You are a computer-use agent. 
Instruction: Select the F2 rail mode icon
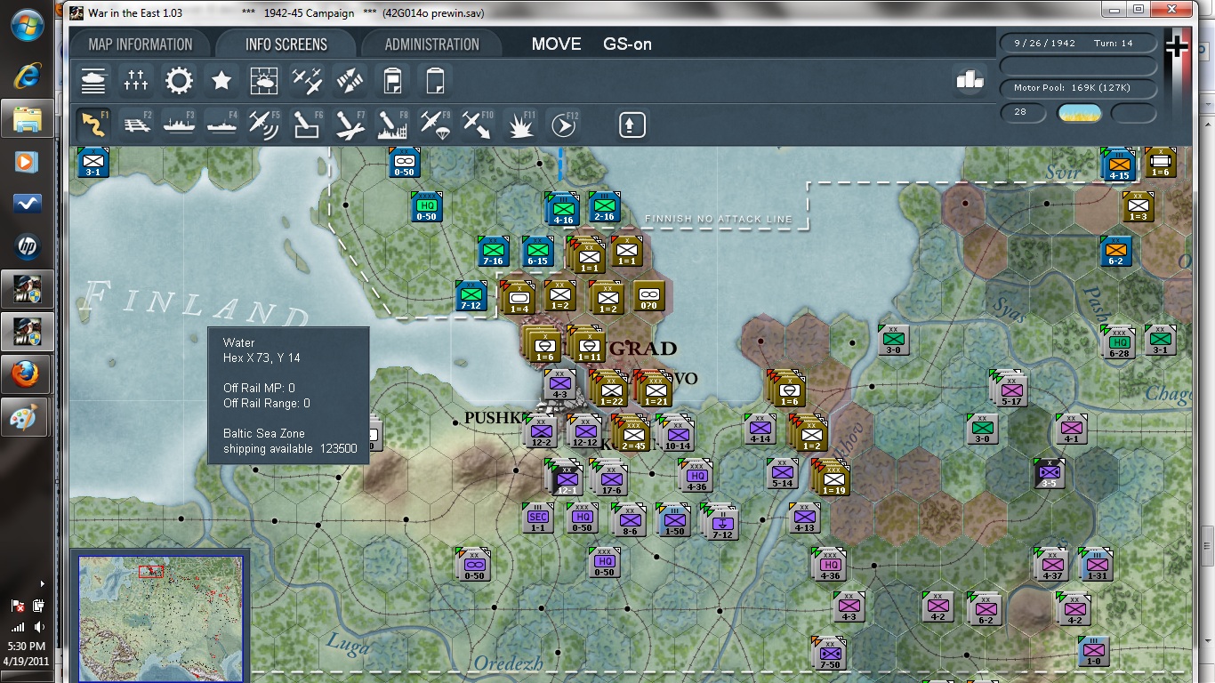tap(136, 124)
